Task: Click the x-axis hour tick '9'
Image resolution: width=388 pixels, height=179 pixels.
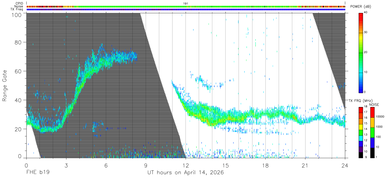Action: pyautogui.click(x=146, y=165)
